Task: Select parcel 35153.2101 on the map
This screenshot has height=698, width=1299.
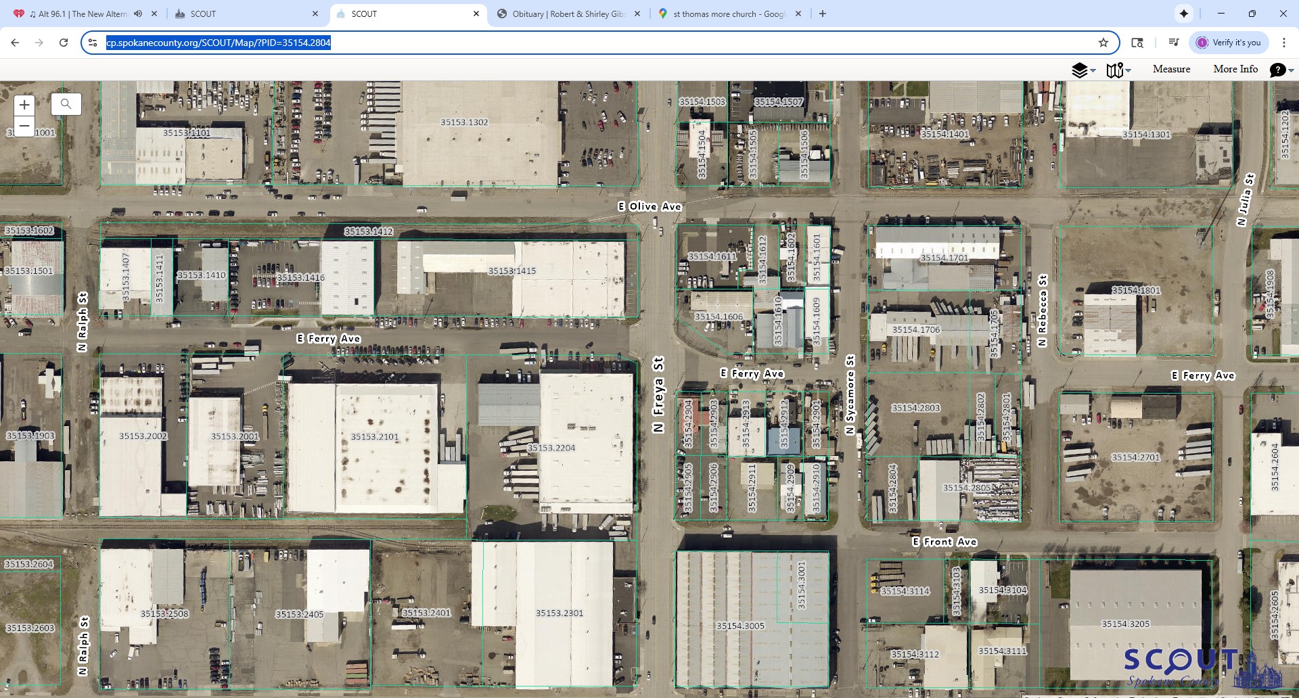Action: pyautogui.click(x=375, y=437)
